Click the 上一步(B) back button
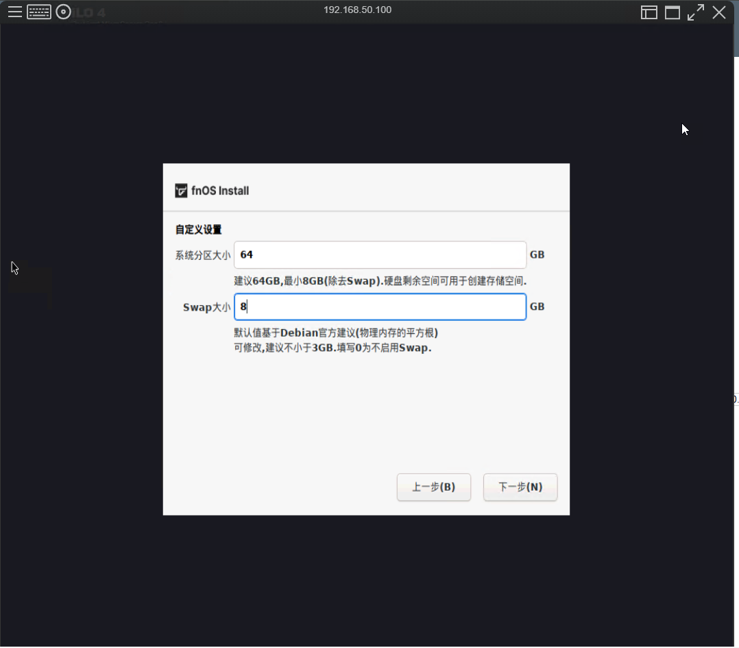 [433, 487]
